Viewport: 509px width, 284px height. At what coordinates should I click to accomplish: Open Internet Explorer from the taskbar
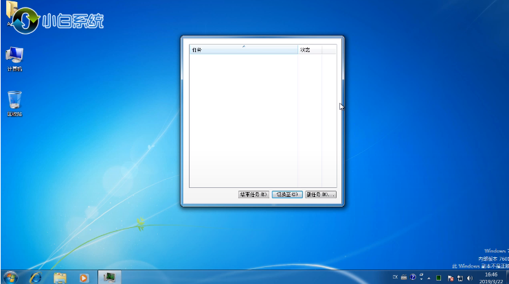pyautogui.click(x=36, y=278)
